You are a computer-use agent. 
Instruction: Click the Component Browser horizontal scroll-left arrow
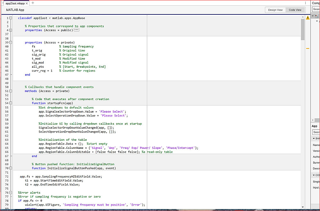point(313,120)
